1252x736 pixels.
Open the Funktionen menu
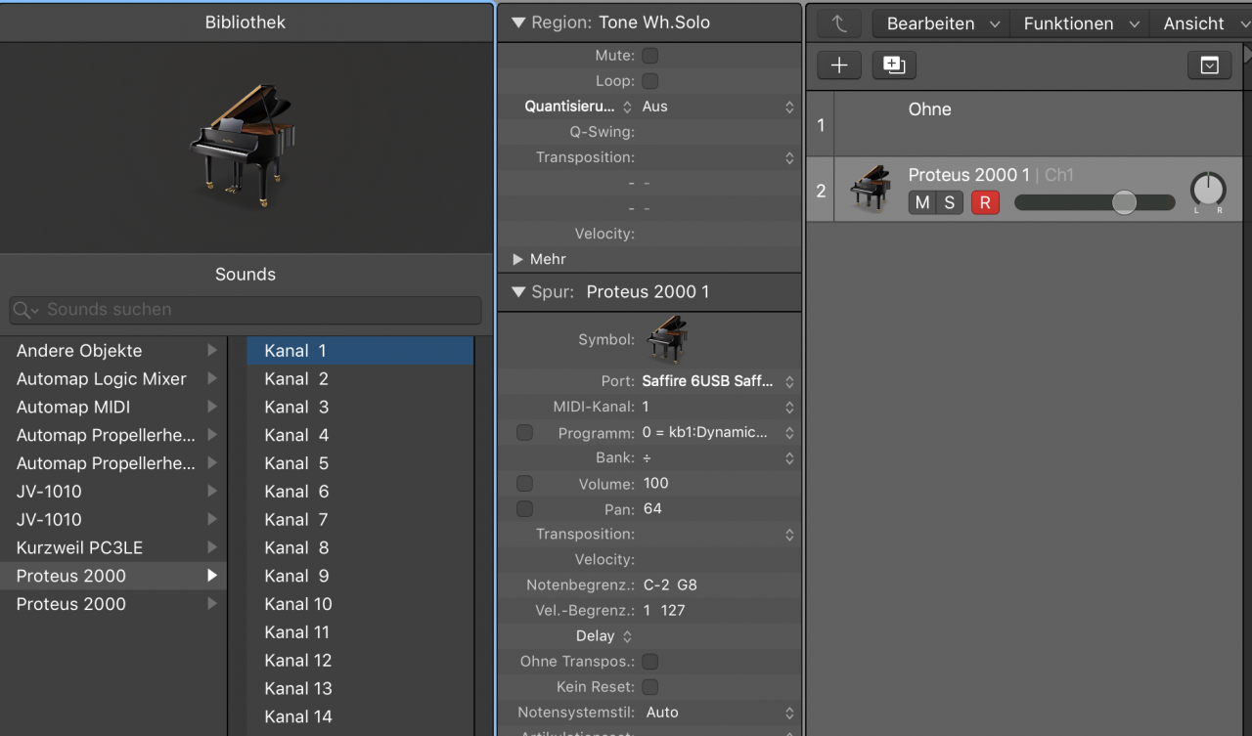(x=1081, y=23)
